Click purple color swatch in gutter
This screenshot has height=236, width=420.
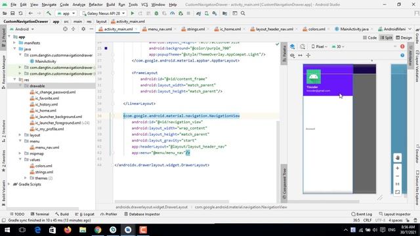click(x=106, y=48)
